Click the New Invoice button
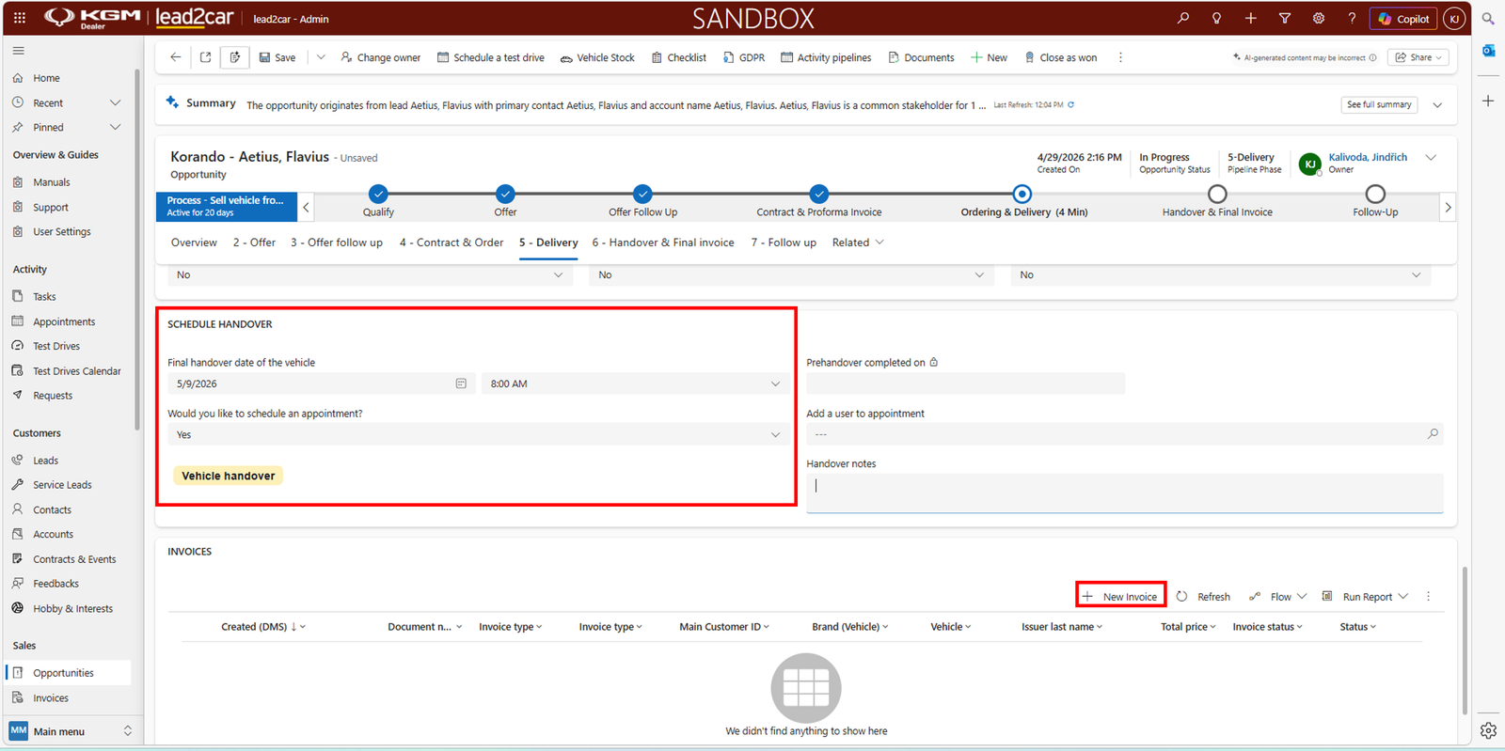Viewport: 1505px width, 751px height. 1120,597
